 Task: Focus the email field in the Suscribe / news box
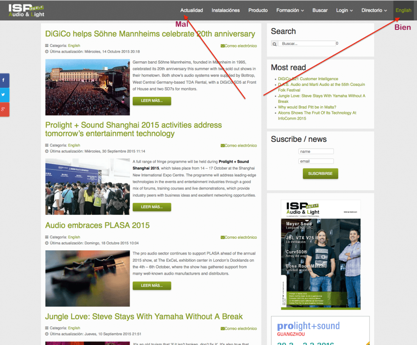pos(316,162)
